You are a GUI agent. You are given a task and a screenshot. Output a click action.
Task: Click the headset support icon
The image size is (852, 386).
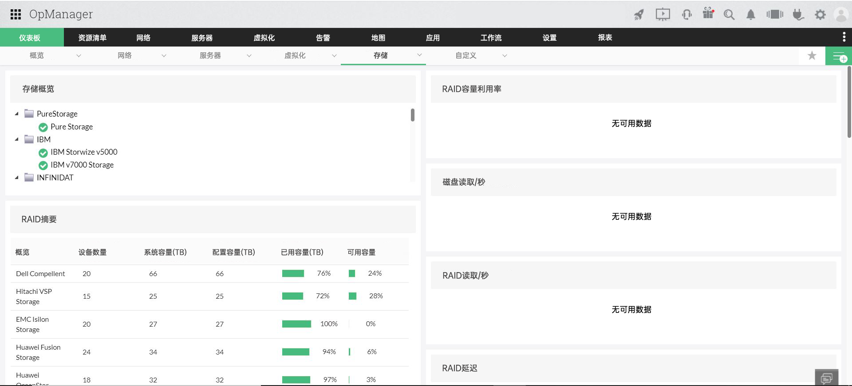point(686,15)
